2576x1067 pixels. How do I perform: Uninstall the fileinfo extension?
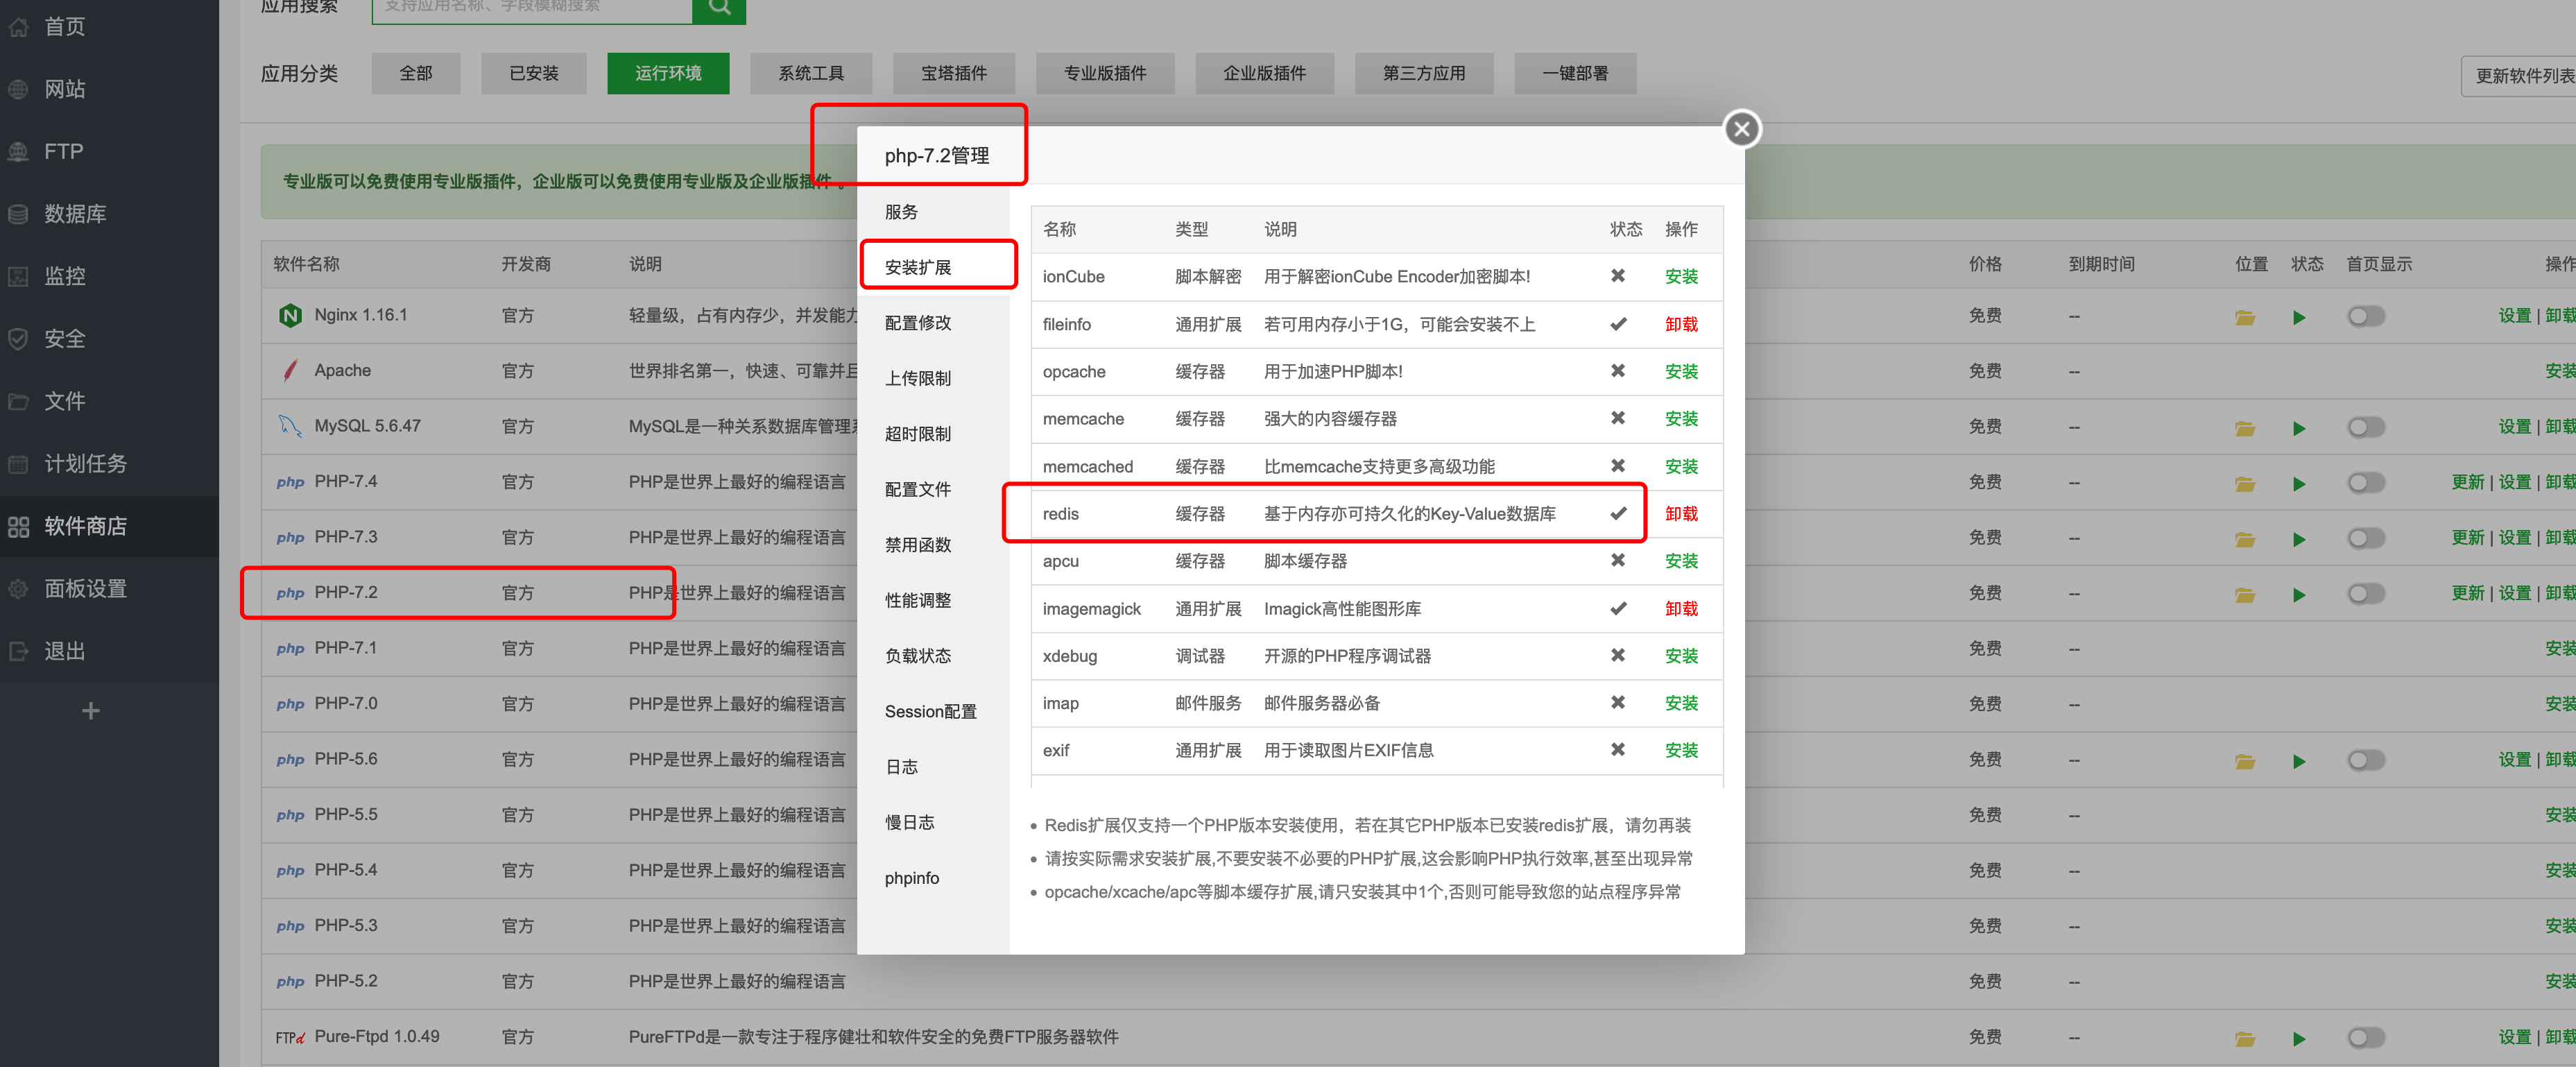[1681, 324]
